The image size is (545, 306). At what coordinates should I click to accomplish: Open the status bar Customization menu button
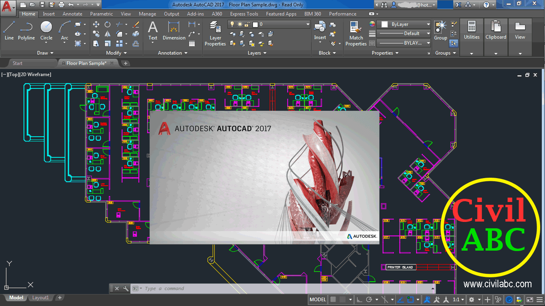(539, 300)
